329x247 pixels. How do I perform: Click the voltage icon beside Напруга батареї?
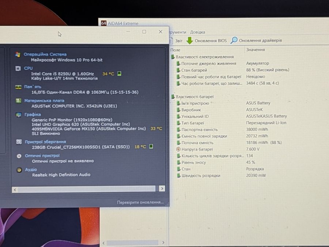click(178, 149)
